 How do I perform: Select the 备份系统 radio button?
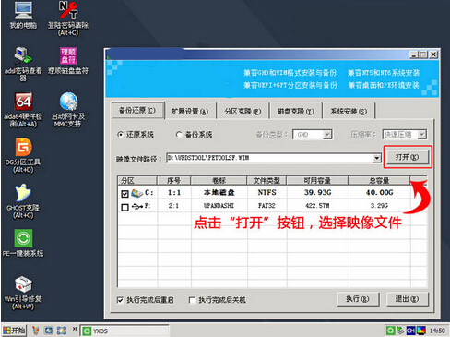pyautogui.click(x=179, y=135)
